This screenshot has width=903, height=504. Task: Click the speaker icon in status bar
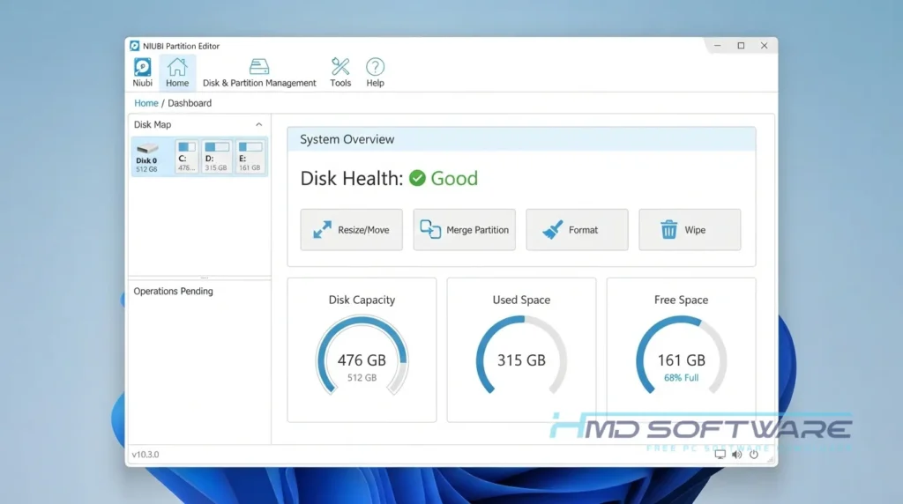(736, 455)
